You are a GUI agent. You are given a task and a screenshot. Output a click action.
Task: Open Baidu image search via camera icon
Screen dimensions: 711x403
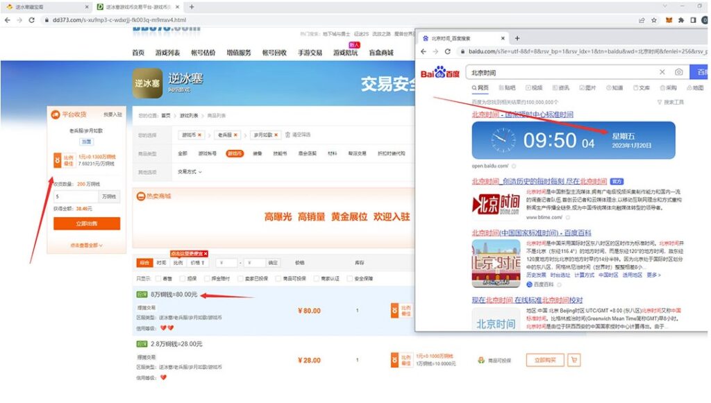tap(678, 72)
